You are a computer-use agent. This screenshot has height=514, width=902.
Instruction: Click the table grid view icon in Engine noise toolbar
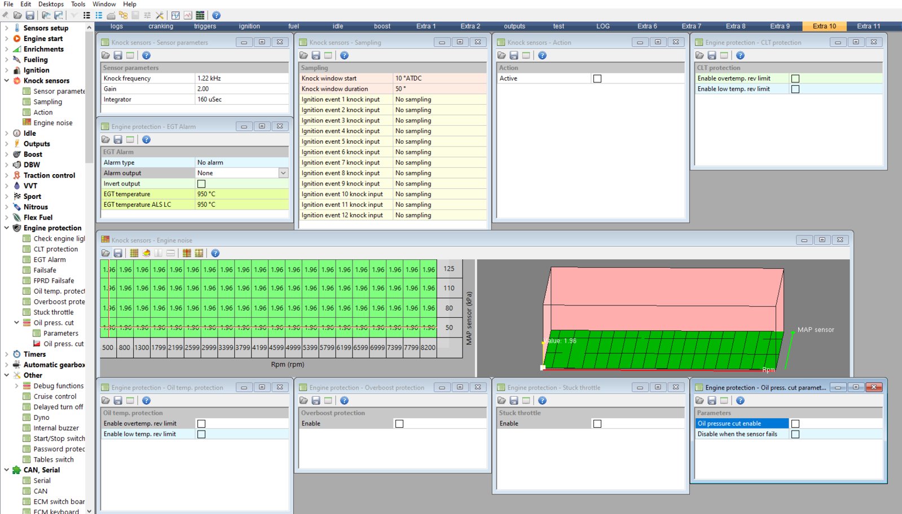[x=134, y=253]
